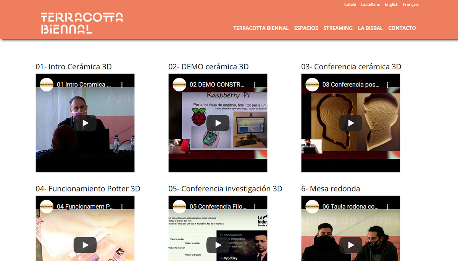This screenshot has width=458, height=261.
Task: Play the 04 Funcionament Potter video
Action: (x=85, y=245)
